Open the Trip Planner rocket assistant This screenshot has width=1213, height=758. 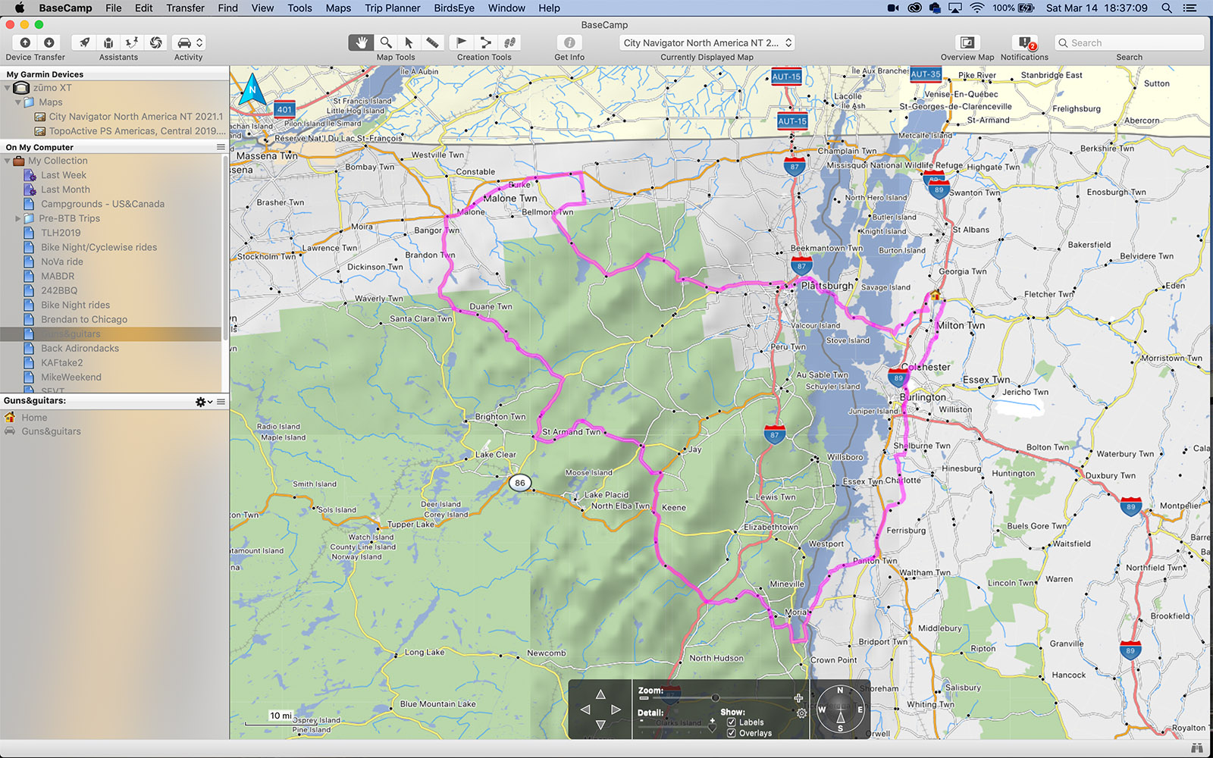coord(85,42)
